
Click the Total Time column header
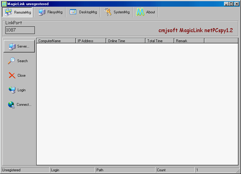click(159, 41)
